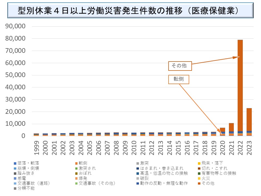This screenshot has height=196, width=261.
Task: Select the 飛来・落下 legend swatch
Action: coord(199,163)
